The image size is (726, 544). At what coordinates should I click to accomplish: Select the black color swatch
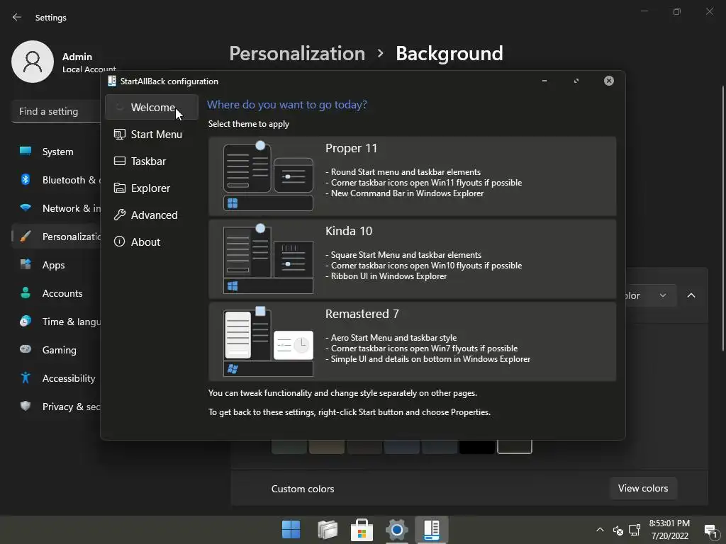pos(477,447)
